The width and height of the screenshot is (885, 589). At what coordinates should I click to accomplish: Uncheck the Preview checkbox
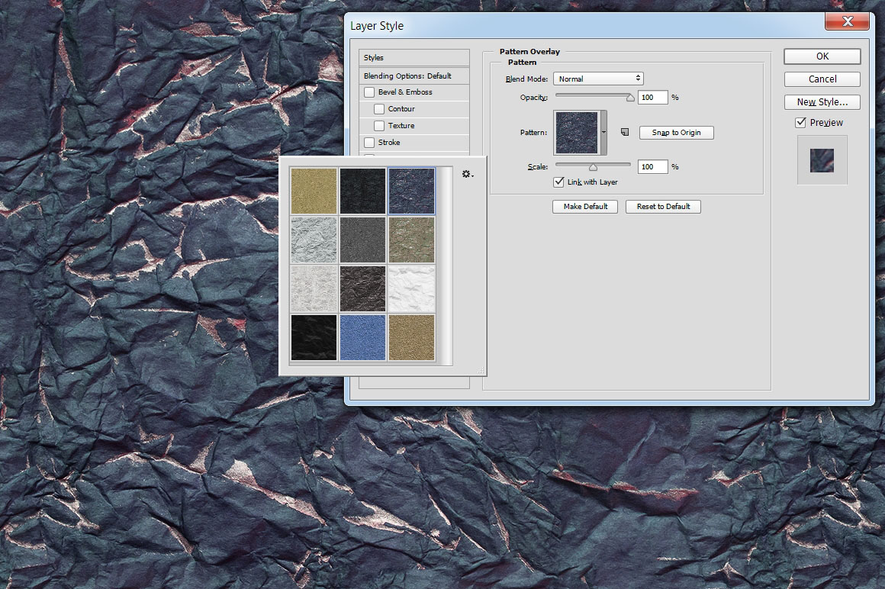pos(800,122)
